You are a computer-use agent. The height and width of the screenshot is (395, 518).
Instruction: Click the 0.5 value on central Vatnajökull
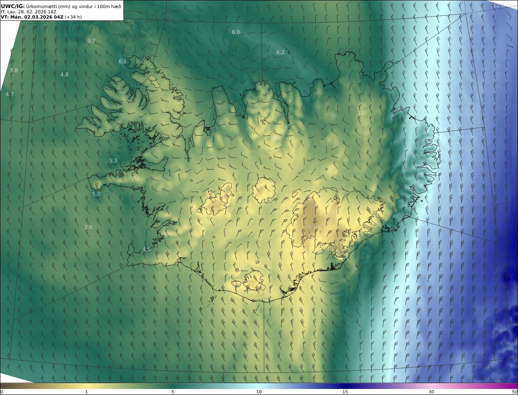[313, 227]
